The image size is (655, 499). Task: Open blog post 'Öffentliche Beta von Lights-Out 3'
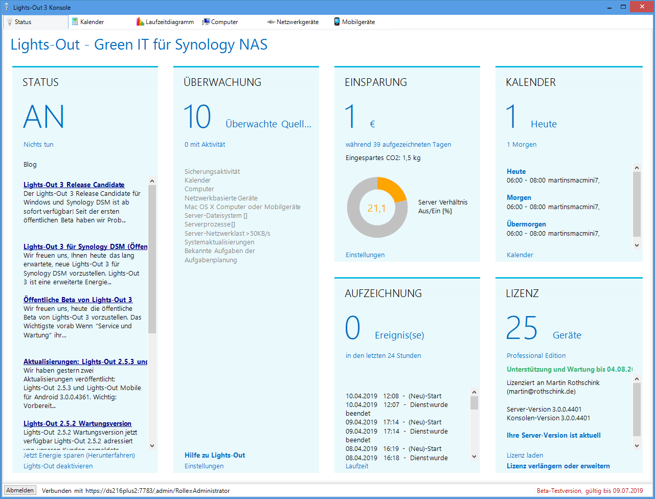click(x=78, y=300)
